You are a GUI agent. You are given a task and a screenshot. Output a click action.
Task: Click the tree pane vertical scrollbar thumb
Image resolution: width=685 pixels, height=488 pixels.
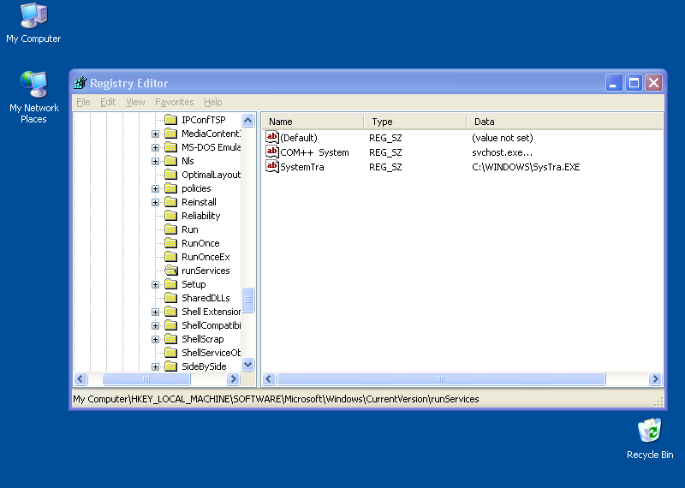(x=247, y=300)
